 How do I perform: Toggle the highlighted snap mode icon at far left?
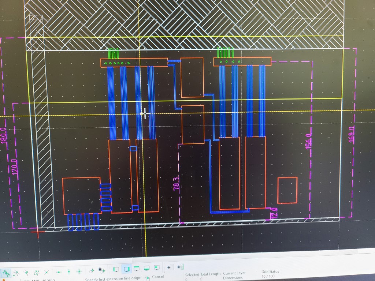(6, 273)
